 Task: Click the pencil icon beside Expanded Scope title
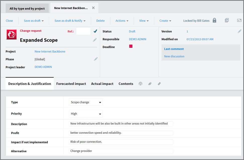(95, 40)
